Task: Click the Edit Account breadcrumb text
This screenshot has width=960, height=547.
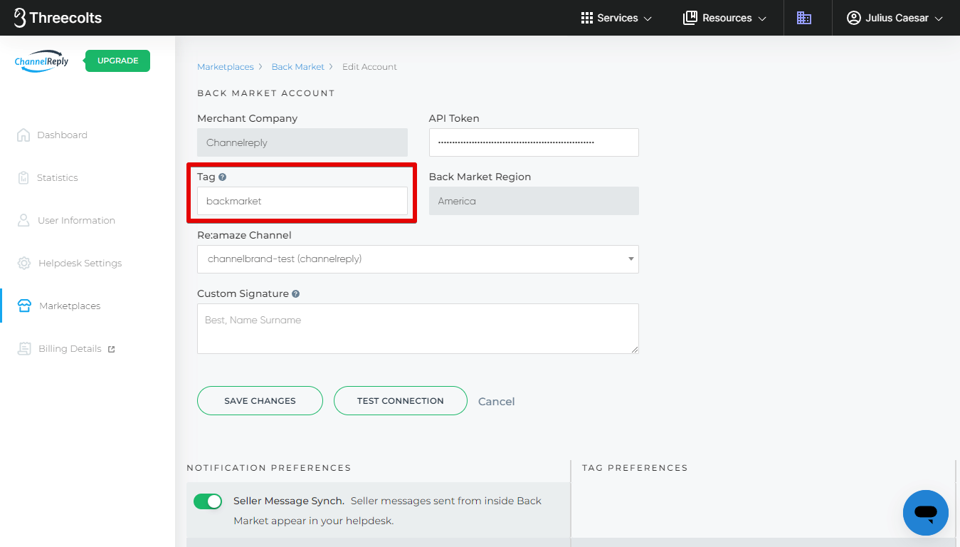Action: click(369, 66)
